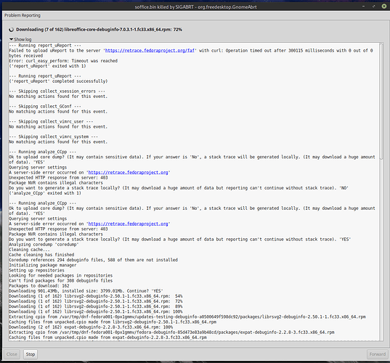Image resolution: width=390 pixels, height=363 pixels.
Task: Click 'Looking for needed packages in repositories'
Action: click(x=61, y=275)
